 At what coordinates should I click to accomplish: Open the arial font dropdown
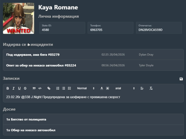[x=125, y=88]
